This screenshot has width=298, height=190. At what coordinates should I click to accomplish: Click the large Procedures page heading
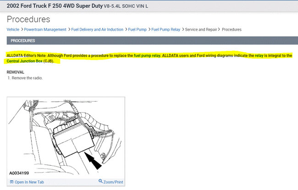point(28,19)
